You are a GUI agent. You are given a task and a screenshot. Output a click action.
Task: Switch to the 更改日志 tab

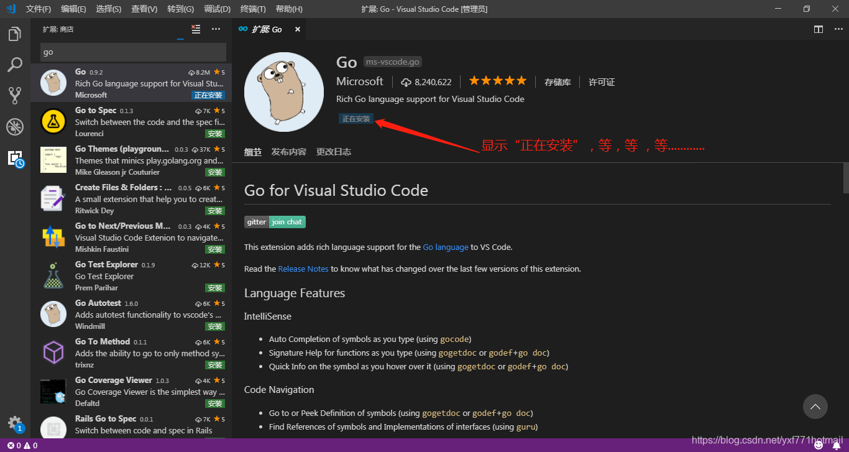[x=334, y=152]
